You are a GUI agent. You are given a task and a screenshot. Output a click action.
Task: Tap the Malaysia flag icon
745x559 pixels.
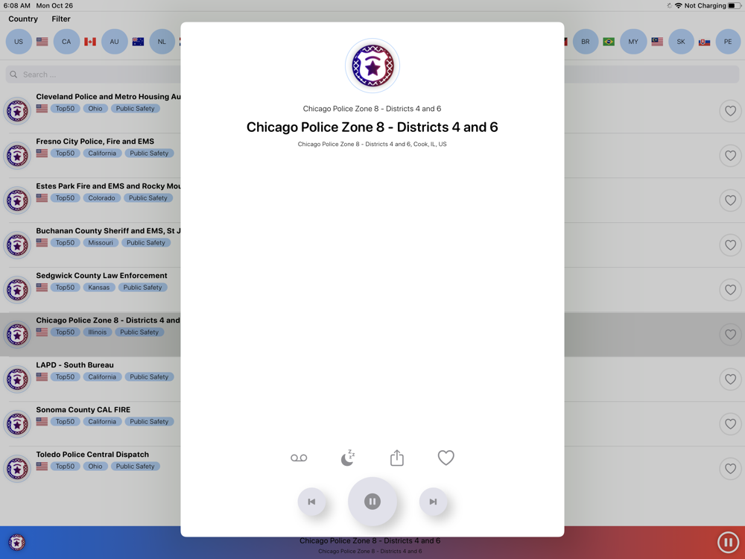coord(657,42)
